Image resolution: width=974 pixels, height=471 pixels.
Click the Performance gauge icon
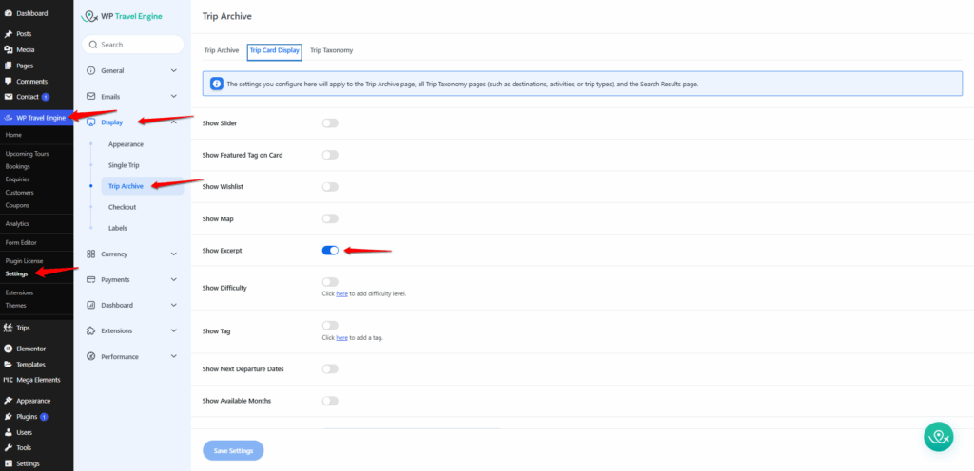point(90,356)
